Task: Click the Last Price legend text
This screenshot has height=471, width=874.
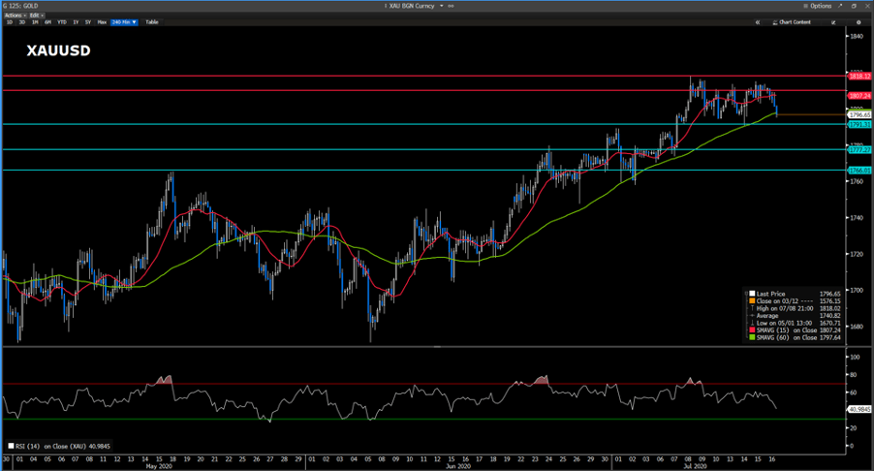Action: 770,294
